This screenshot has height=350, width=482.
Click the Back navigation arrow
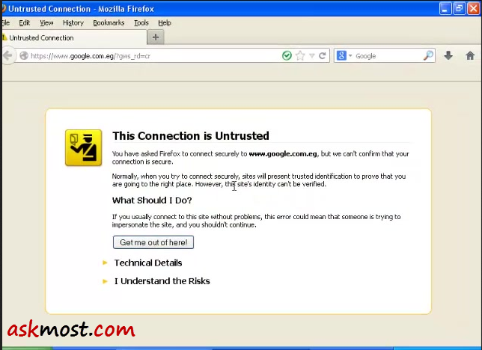pos(7,55)
